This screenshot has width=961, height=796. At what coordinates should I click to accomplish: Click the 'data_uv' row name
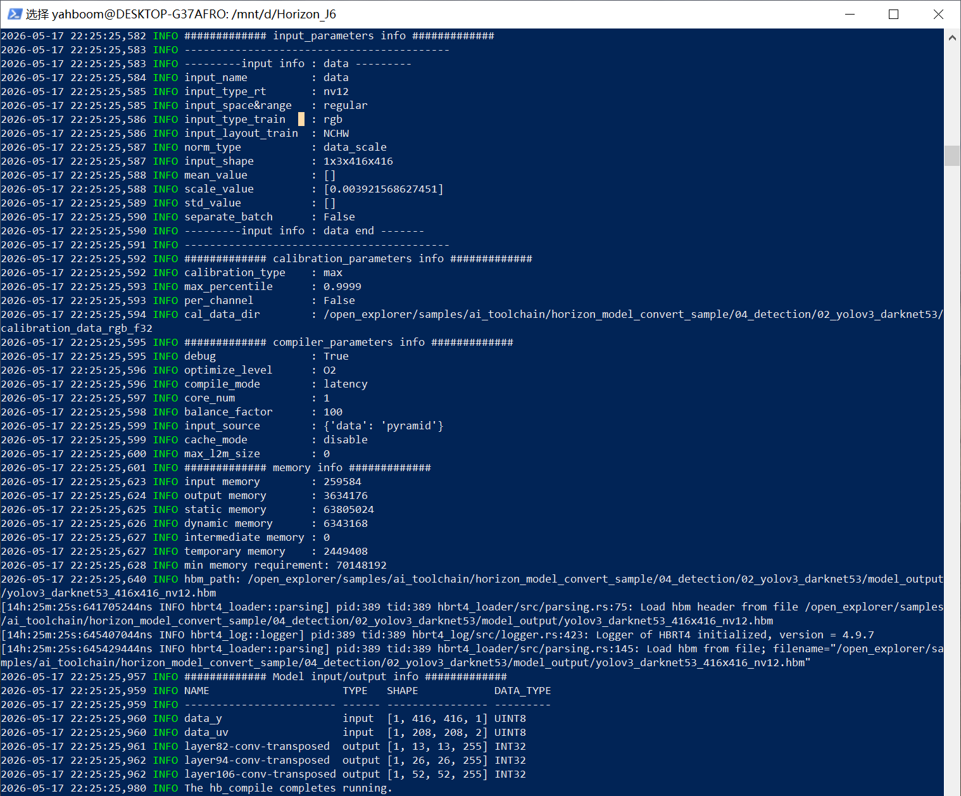click(206, 732)
